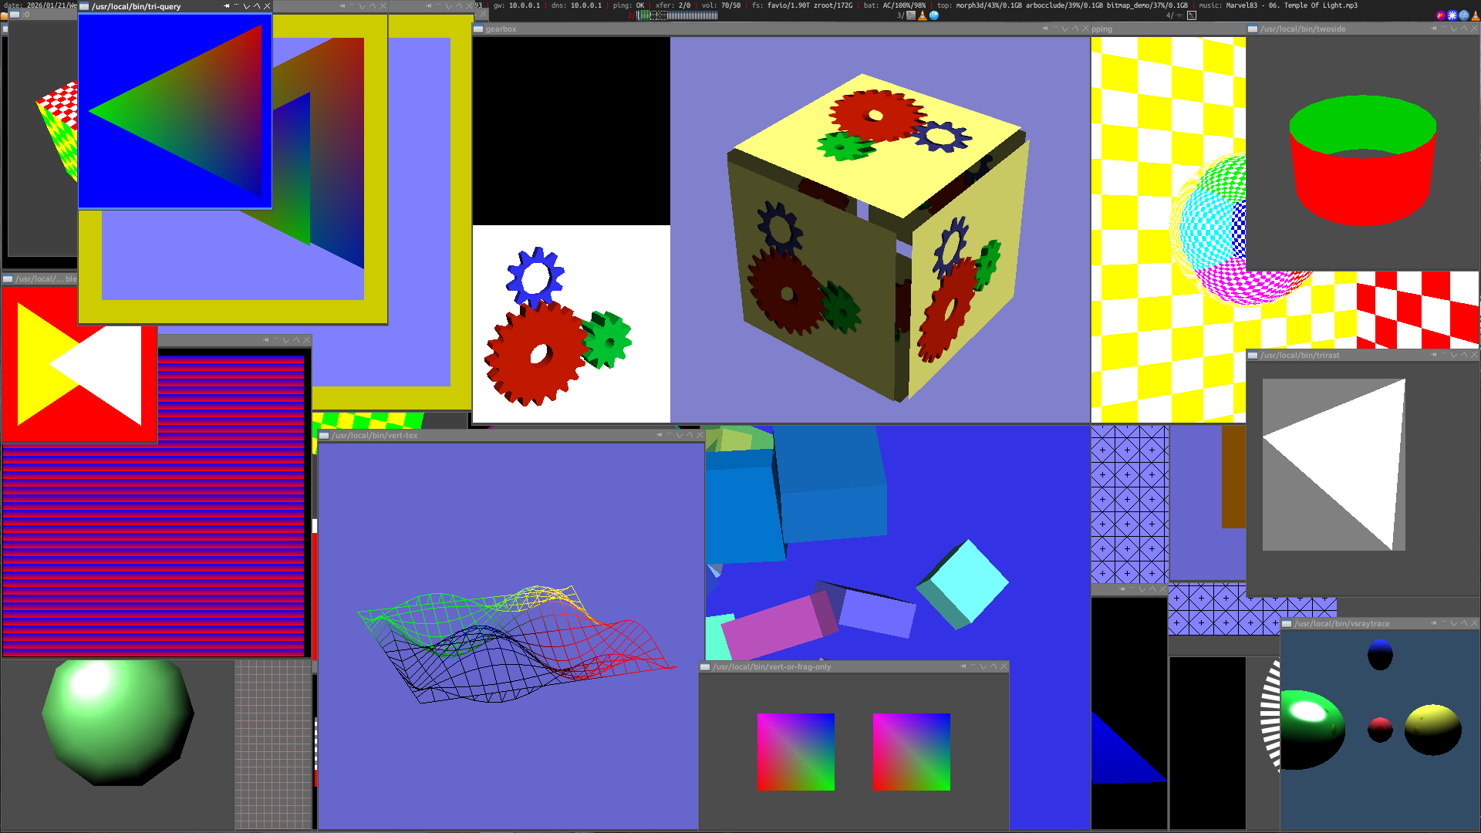
Task: Click the down-chevron on trirast window
Action: [1454, 355]
